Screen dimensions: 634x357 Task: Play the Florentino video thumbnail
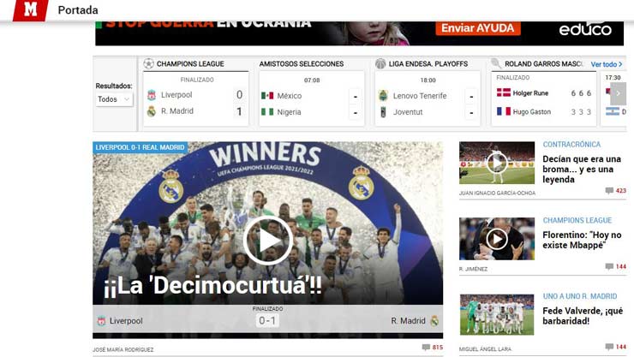[497, 239]
